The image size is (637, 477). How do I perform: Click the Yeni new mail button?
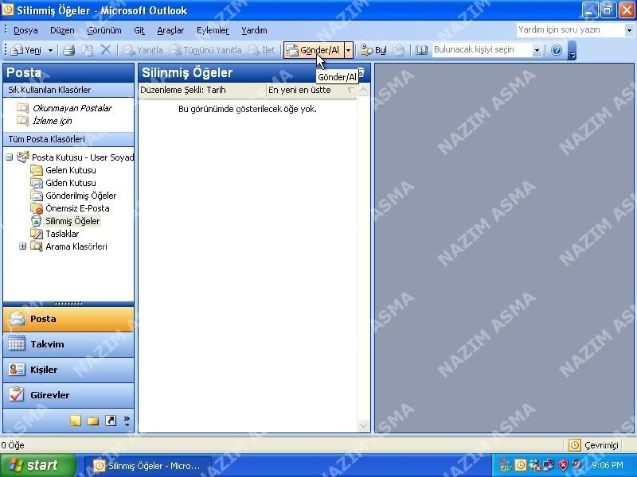25,50
